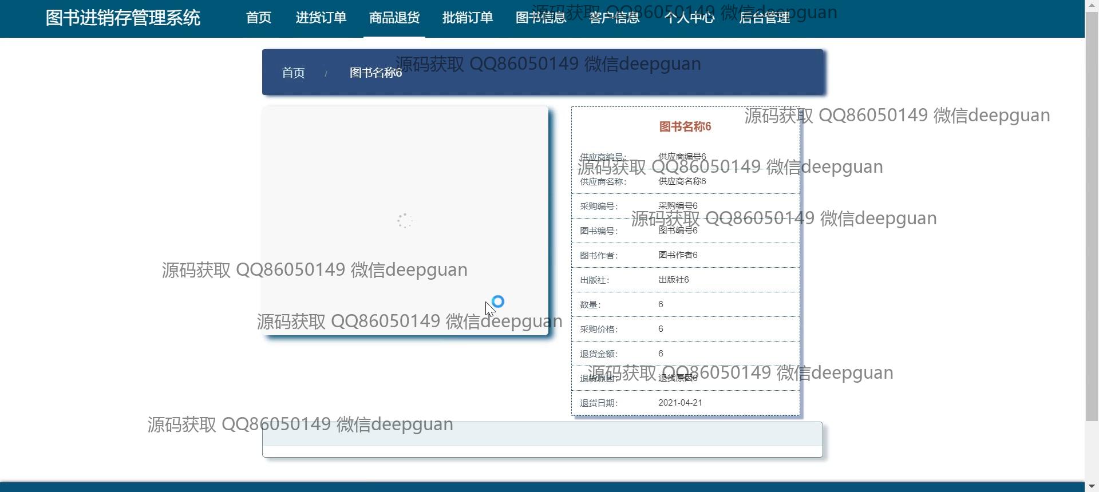The height and width of the screenshot is (492, 1099).
Task: Select the 商品退货 navigation tab
Action: pyautogui.click(x=394, y=18)
